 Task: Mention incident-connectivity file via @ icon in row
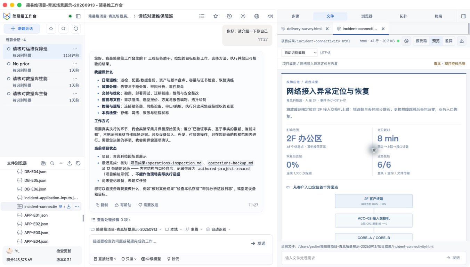coord(60,207)
